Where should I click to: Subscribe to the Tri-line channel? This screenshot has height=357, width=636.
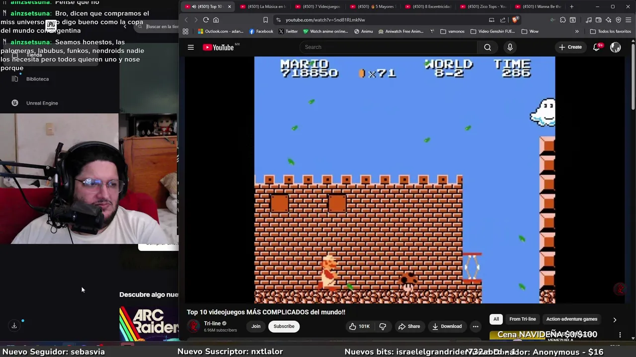[284, 326]
